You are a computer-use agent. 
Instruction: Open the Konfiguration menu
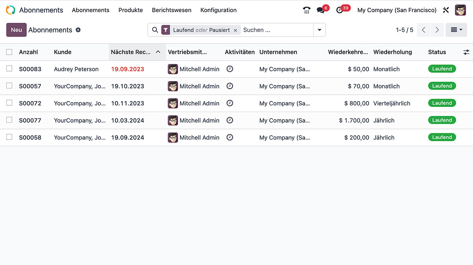pyautogui.click(x=218, y=10)
